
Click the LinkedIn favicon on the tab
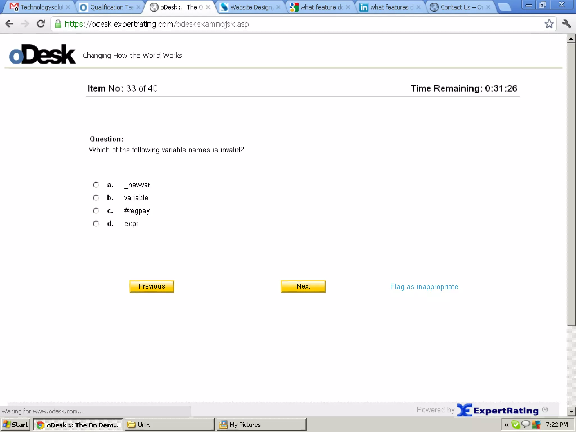tap(364, 7)
